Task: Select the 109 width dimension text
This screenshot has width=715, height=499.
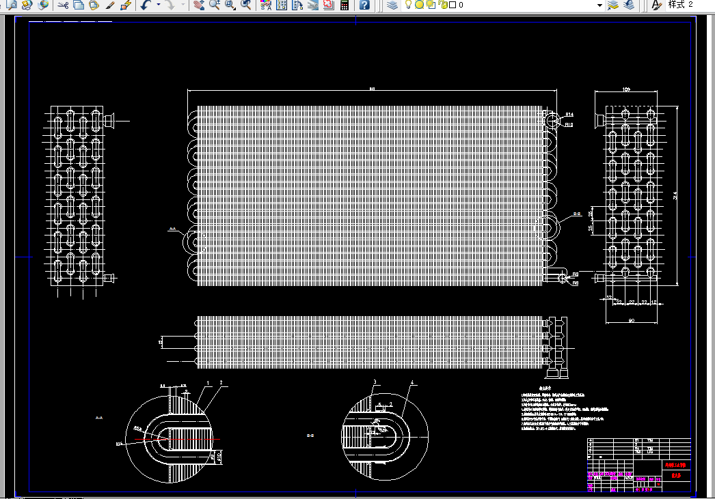Action: [626, 89]
